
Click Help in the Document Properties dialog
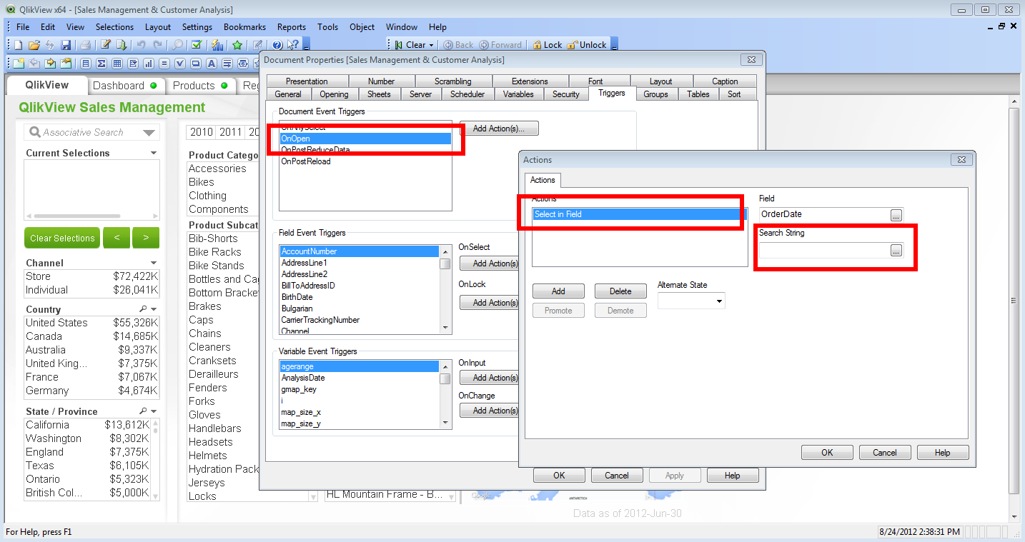coord(733,476)
